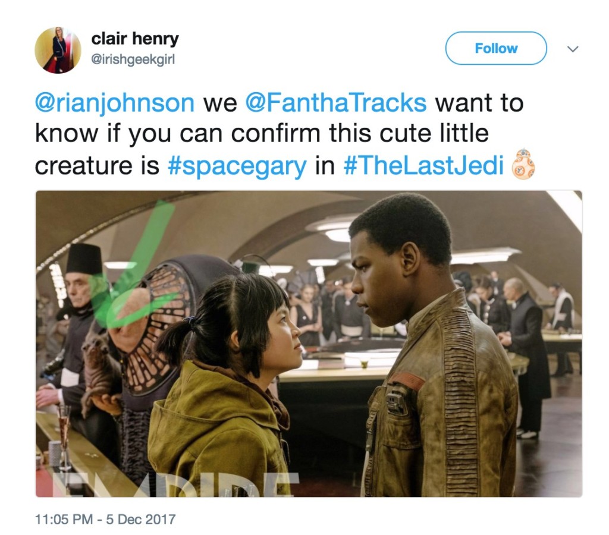Image resolution: width=609 pixels, height=535 pixels.
Task: Select the #TheLastJedi hashtag
Action: [423, 165]
